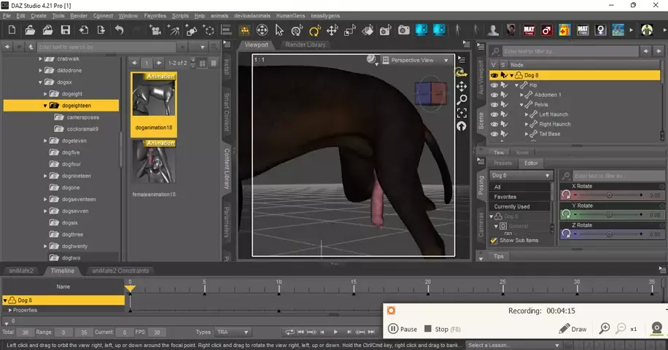Click the camera Render icon in toolbar
The height and width of the screenshot is (350, 668).
coord(403,31)
